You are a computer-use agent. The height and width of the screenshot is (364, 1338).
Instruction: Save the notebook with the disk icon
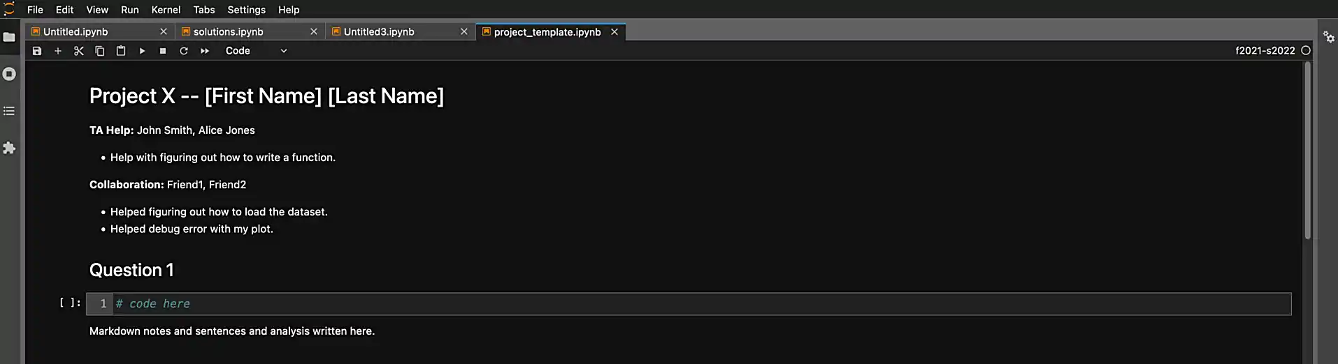[37, 51]
